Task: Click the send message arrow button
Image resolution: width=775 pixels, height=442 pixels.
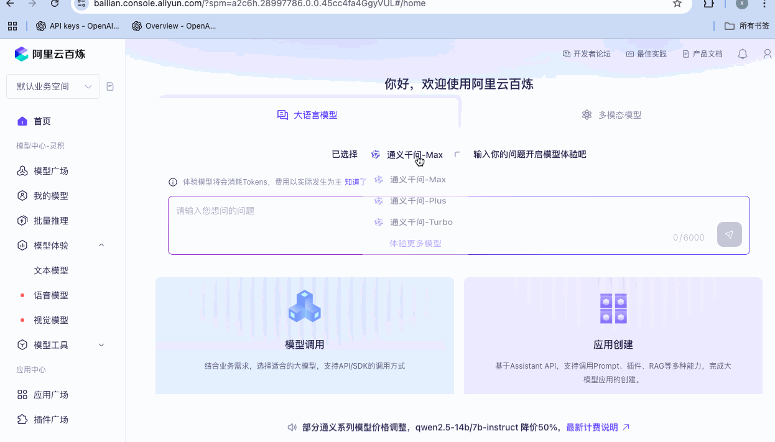Action: coord(730,234)
